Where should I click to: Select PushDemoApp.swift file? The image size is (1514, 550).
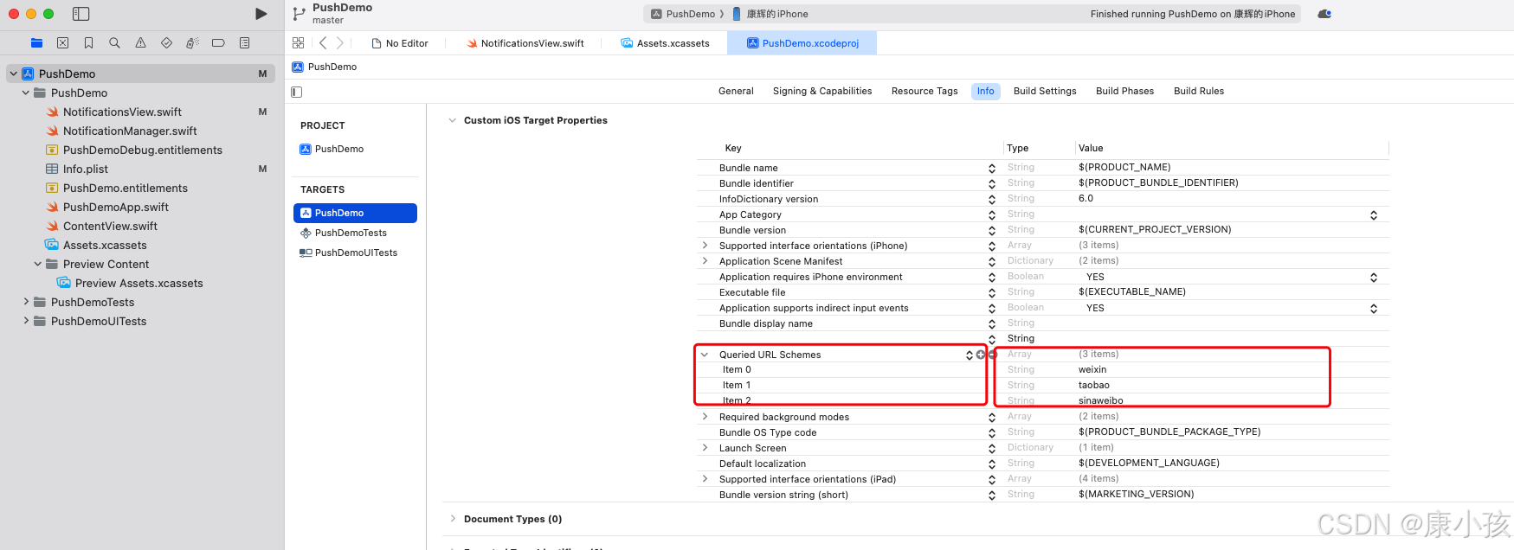(x=116, y=207)
